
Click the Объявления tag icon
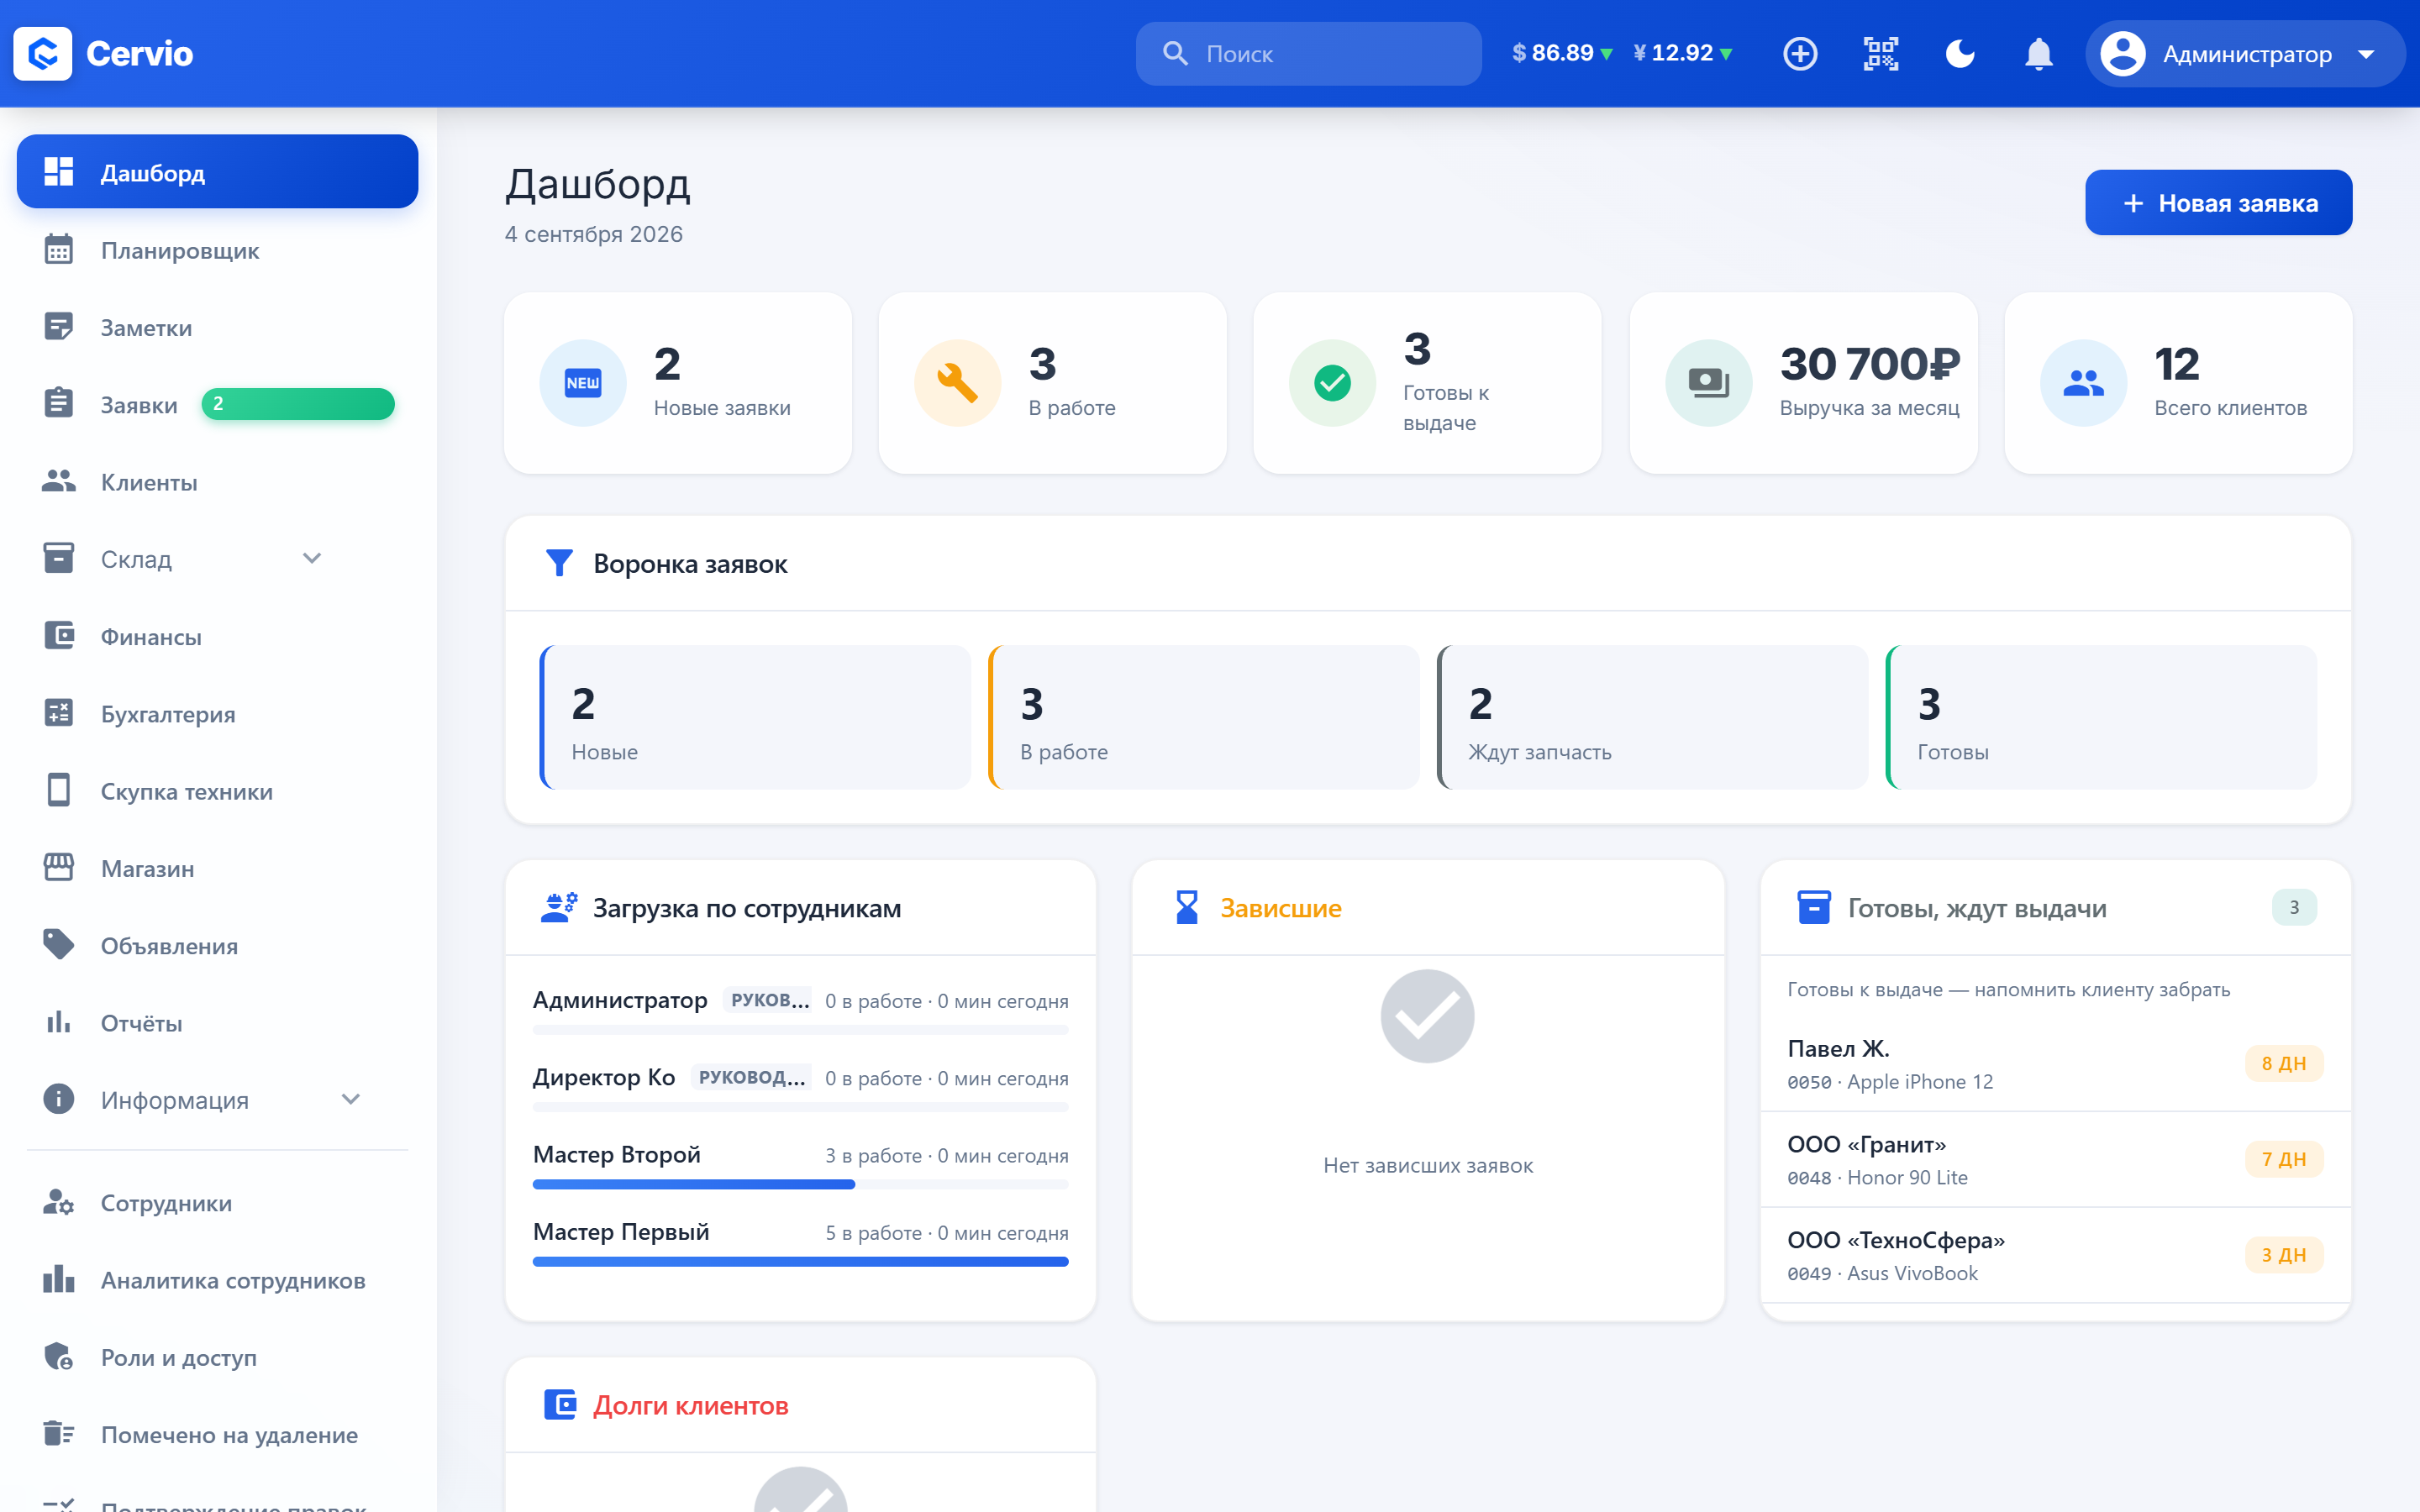point(59,945)
